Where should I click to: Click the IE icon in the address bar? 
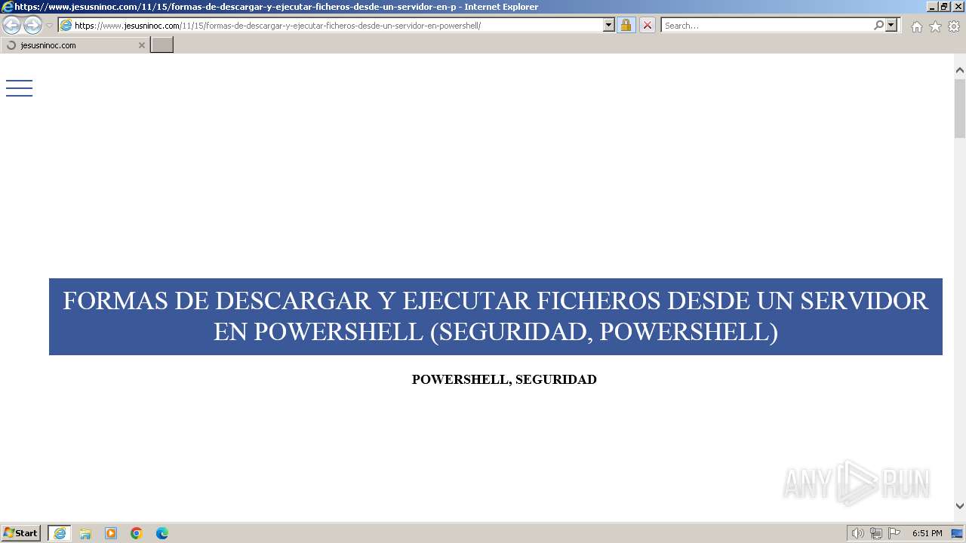click(x=66, y=26)
